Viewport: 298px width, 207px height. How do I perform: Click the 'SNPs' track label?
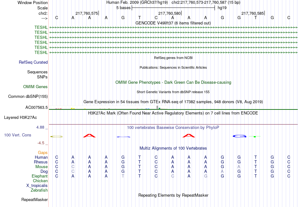tap(42, 77)
